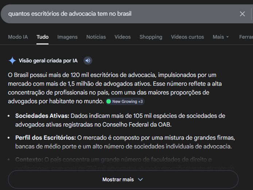The image size is (253, 190).
Task: Expand the Mais dropdown menu
Action: pos(221,37)
